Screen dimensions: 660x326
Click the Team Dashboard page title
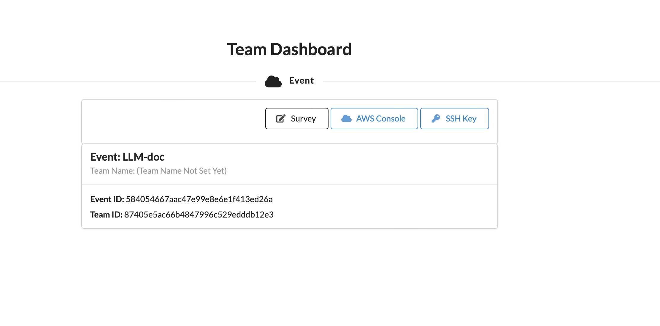[x=289, y=49]
